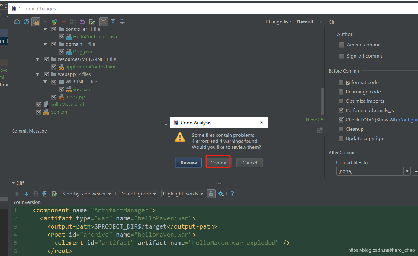Image resolution: width=418 pixels, height=256 pixels.
Task: Click the Commit button in dialog
Action: click(x=219, y=163)
